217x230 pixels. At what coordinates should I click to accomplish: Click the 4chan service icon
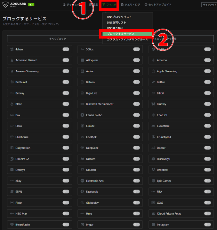pos(12,49)
